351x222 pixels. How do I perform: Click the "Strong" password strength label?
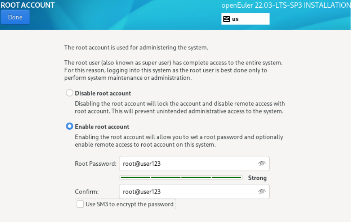click(257, 178)
